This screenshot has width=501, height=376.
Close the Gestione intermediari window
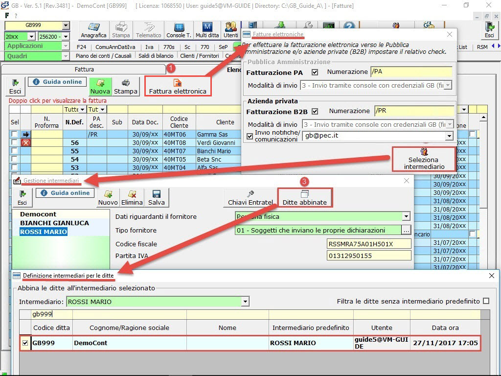(407, 181)
